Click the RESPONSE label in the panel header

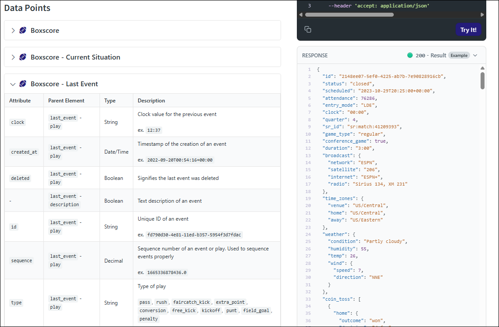315,56
